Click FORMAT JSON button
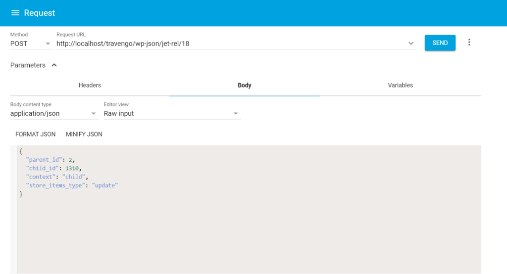The height and width of the screenshot is (274, 507). [36, 135]
